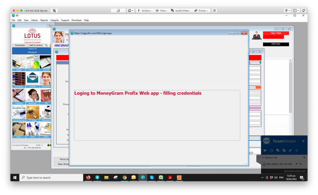Open the eWire module tile

coord(45,130)
